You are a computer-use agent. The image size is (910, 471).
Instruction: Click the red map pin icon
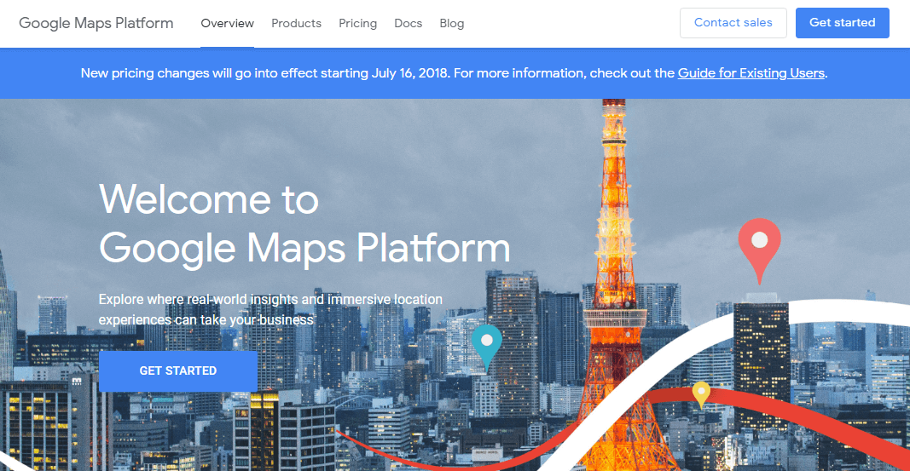click(759, 250)
